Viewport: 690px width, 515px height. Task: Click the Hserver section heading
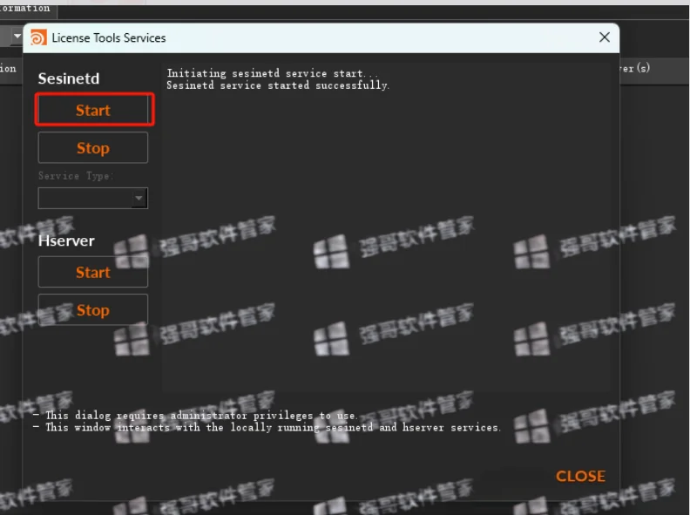point(66,241)
